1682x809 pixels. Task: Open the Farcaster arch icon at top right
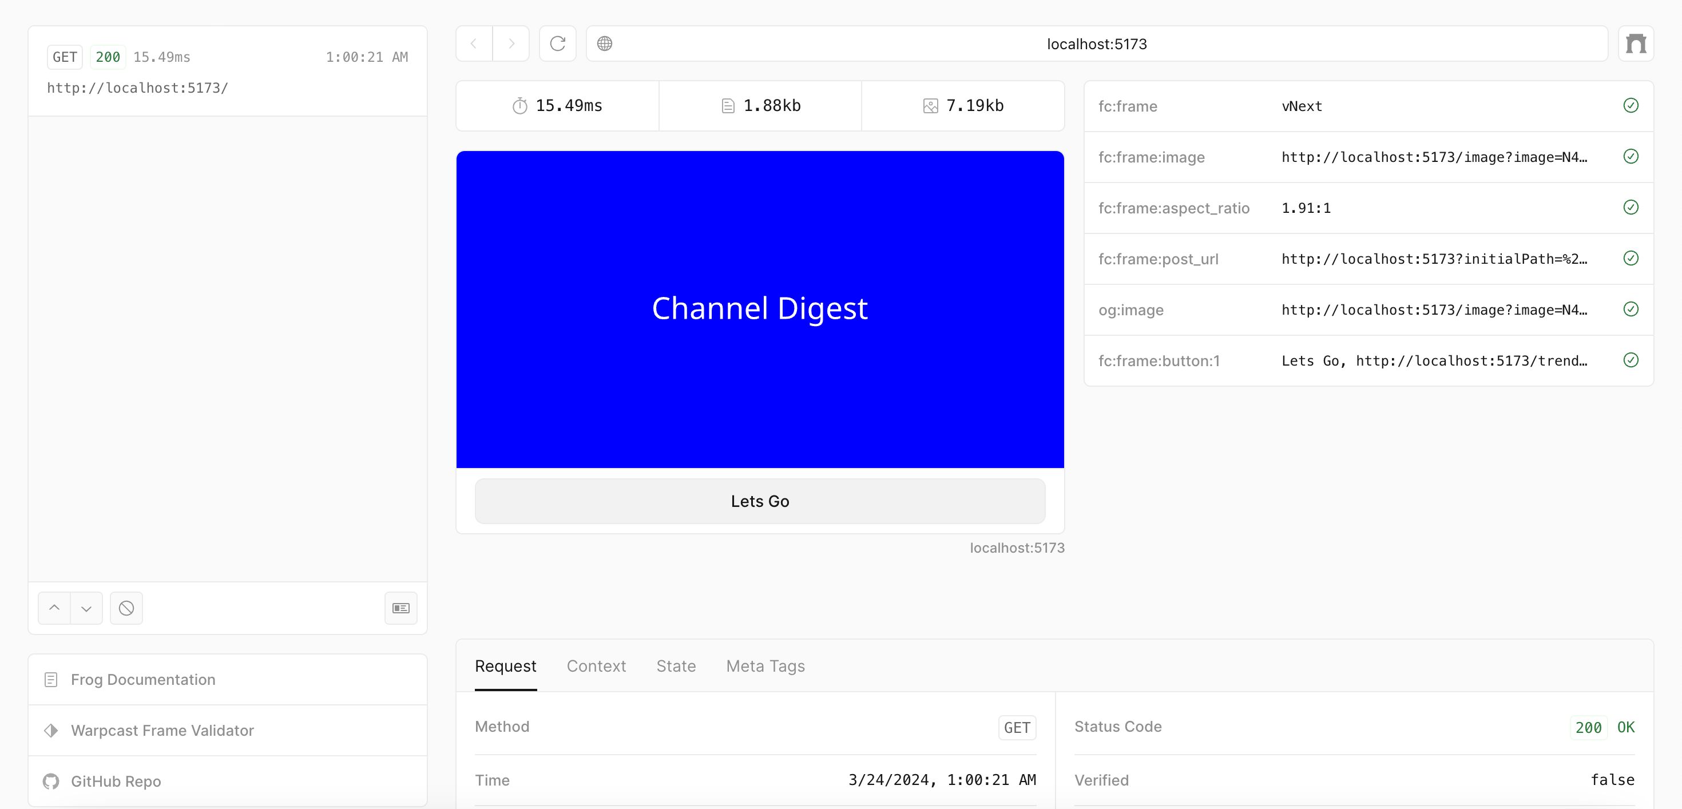tap(1636, 43)
